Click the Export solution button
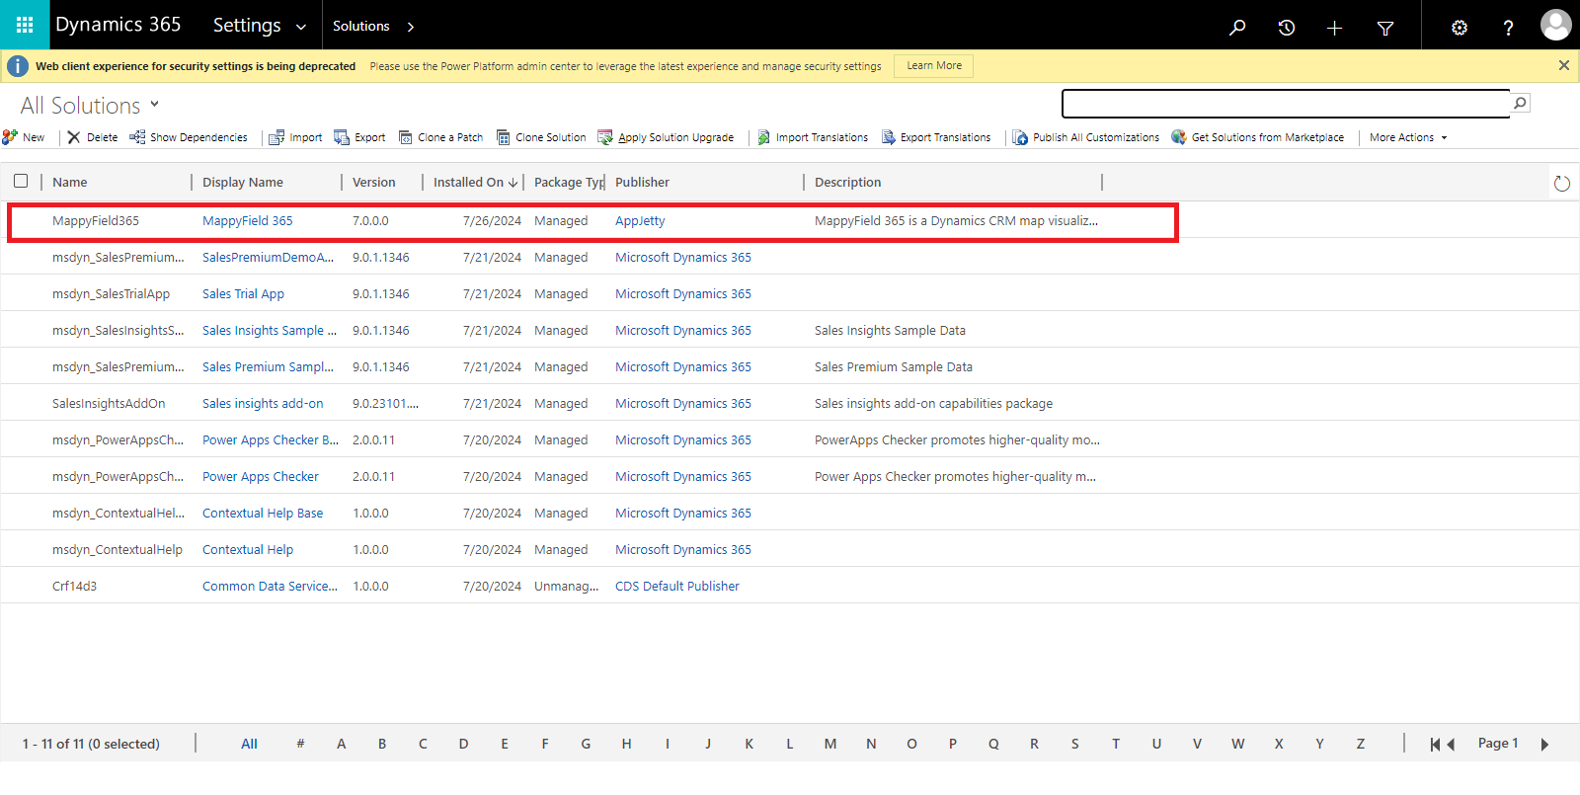Screen dimensions: 1580x795 (x=360, y=137)
